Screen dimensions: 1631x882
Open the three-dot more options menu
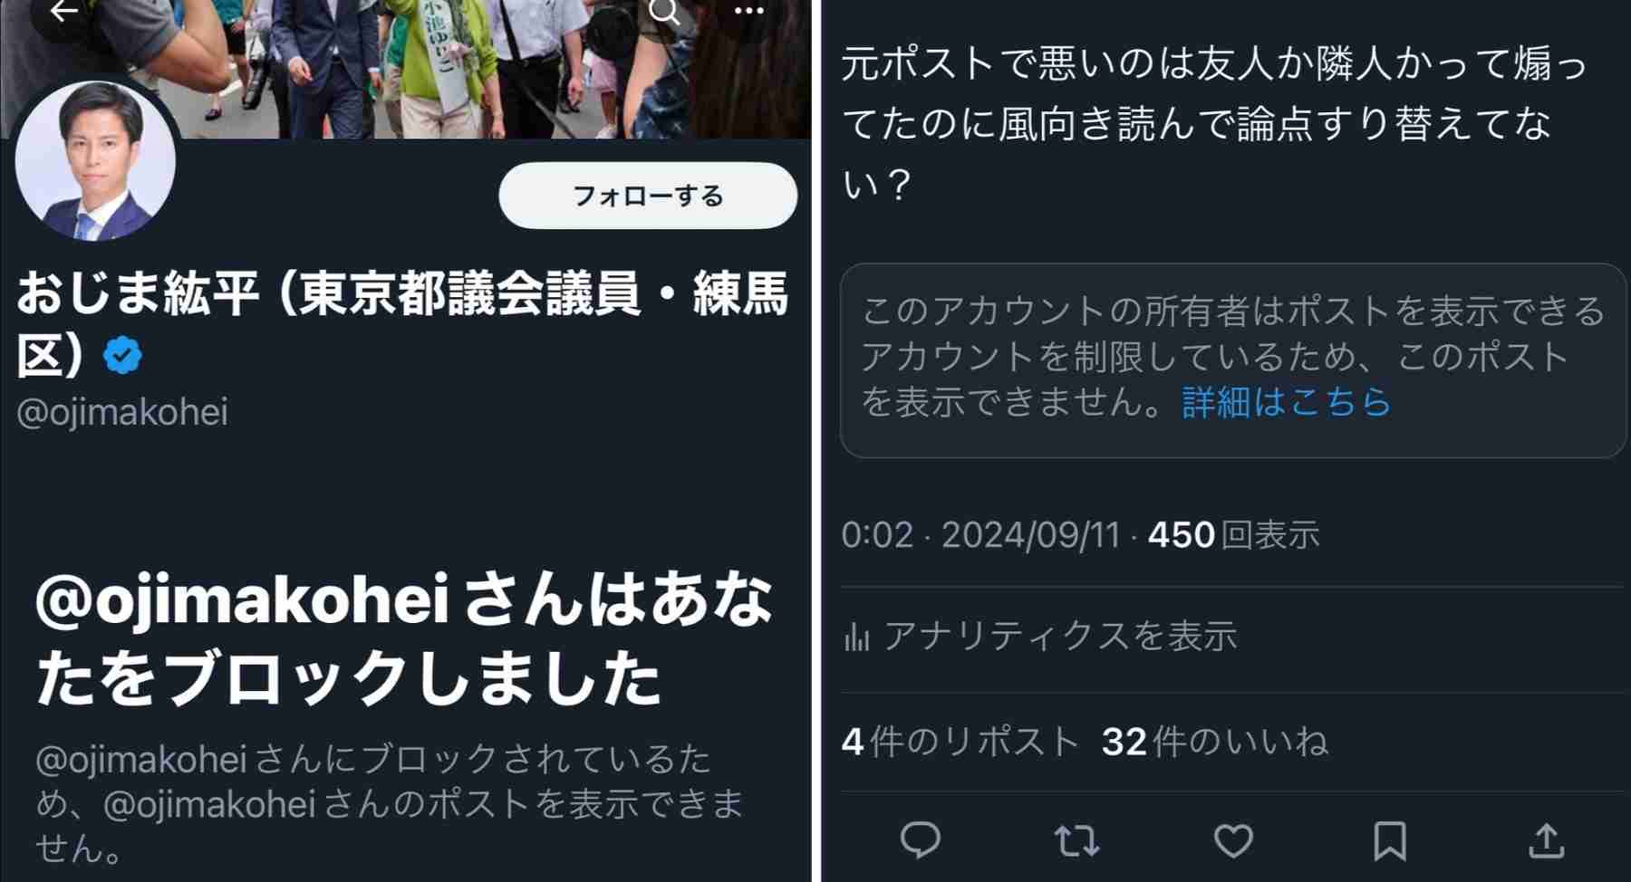click(x=748, y=11)
